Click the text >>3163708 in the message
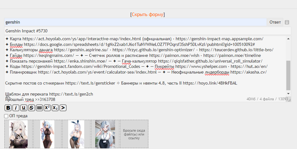Viewport: 297px width, 149px height. [45, 100]
